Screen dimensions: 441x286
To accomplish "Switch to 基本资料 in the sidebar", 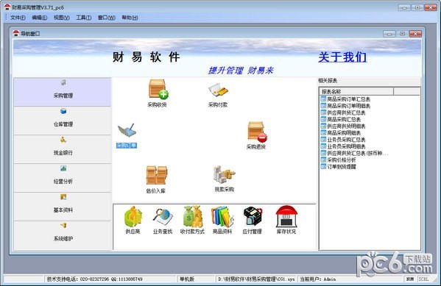I will (63, 207).
